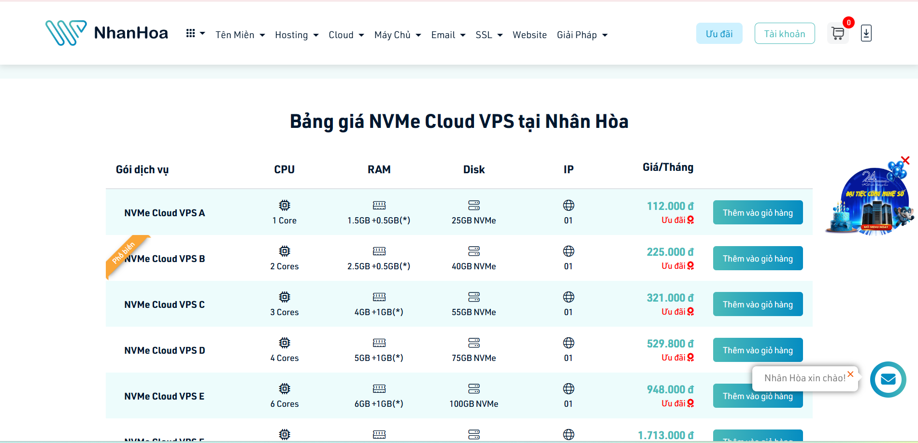Image resolution: width=918 pixels, height=443 pixels.
Task: Click the NhanHoa logo
Action: tap(107, 33)
